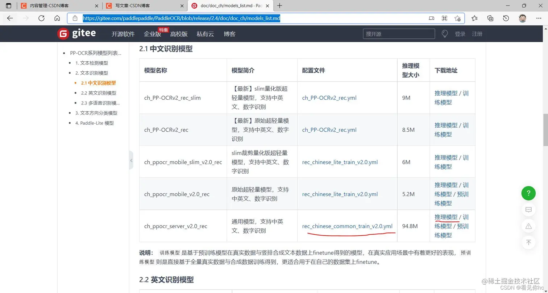Open rec_chinese_lite_train_v2.0.yml in the mobile_slim row

coord(340,162)
